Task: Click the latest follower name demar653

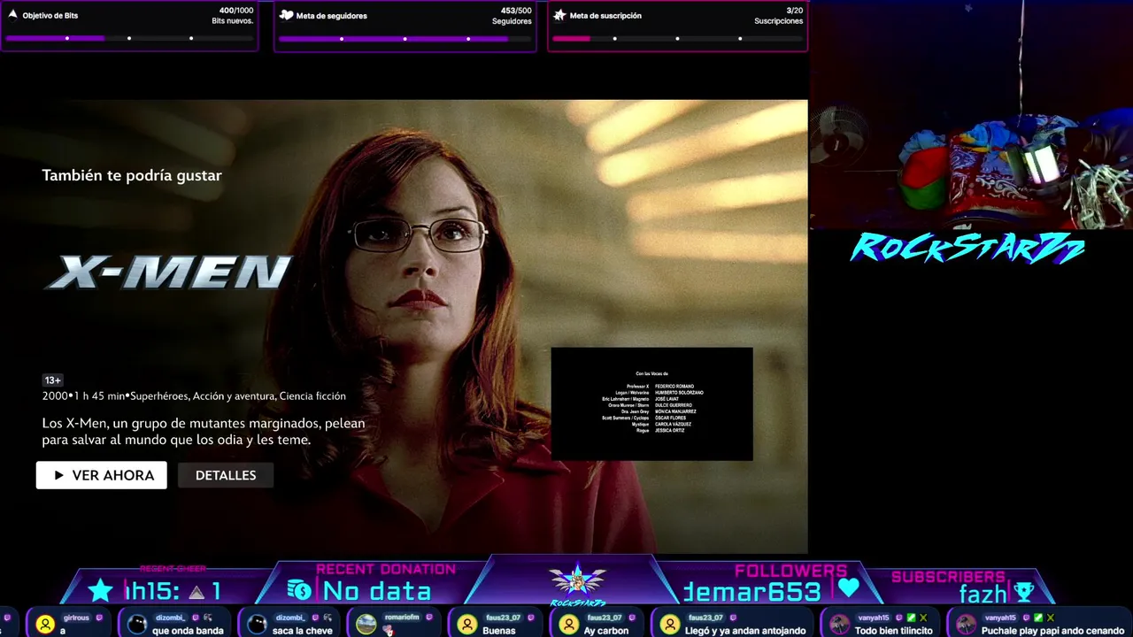Action: click(x=752, y=591)
